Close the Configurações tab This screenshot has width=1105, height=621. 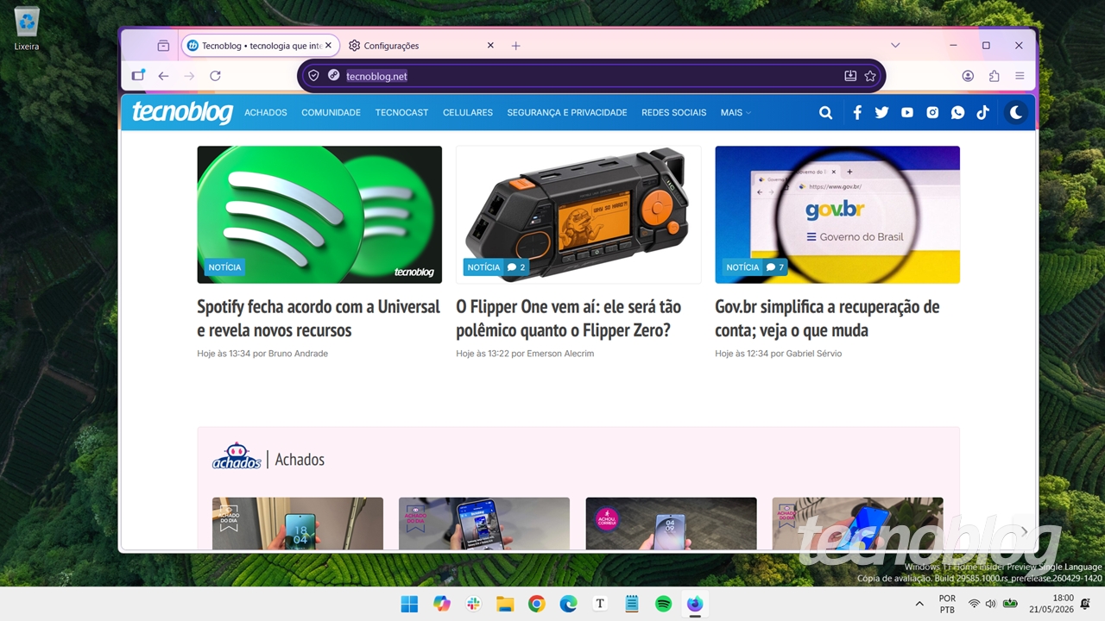coord(490,46)
